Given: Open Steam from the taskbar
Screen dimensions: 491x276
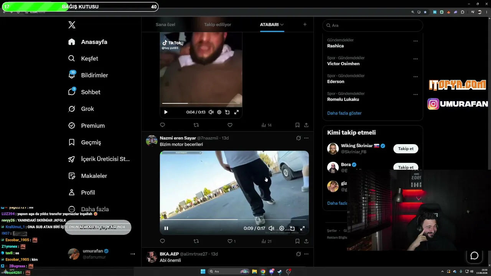Looking at the screenshot, I should [280, 271].
